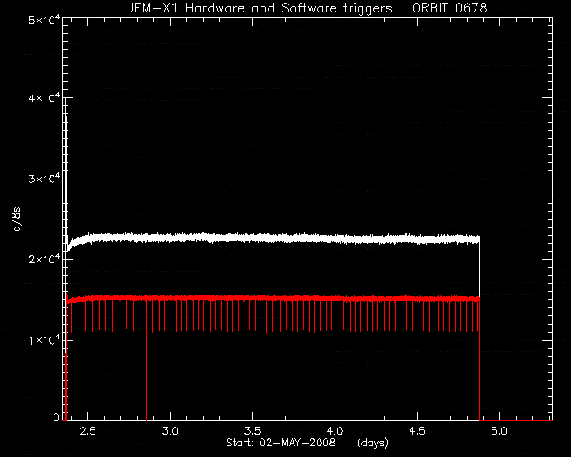Select the 3×10⁴ y-axis label

point(44,179)
